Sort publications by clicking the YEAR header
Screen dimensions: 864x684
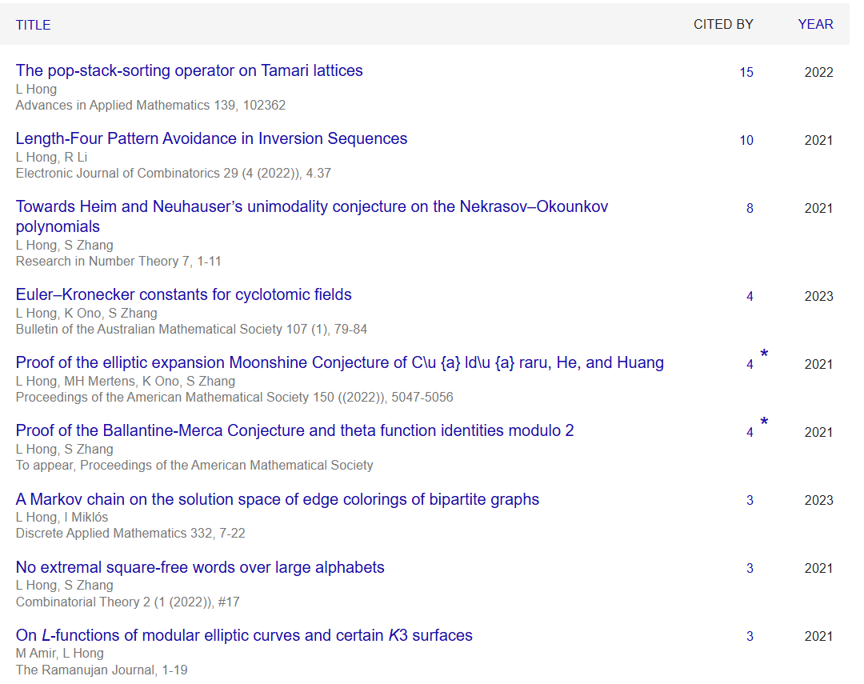tap(815, 25)
